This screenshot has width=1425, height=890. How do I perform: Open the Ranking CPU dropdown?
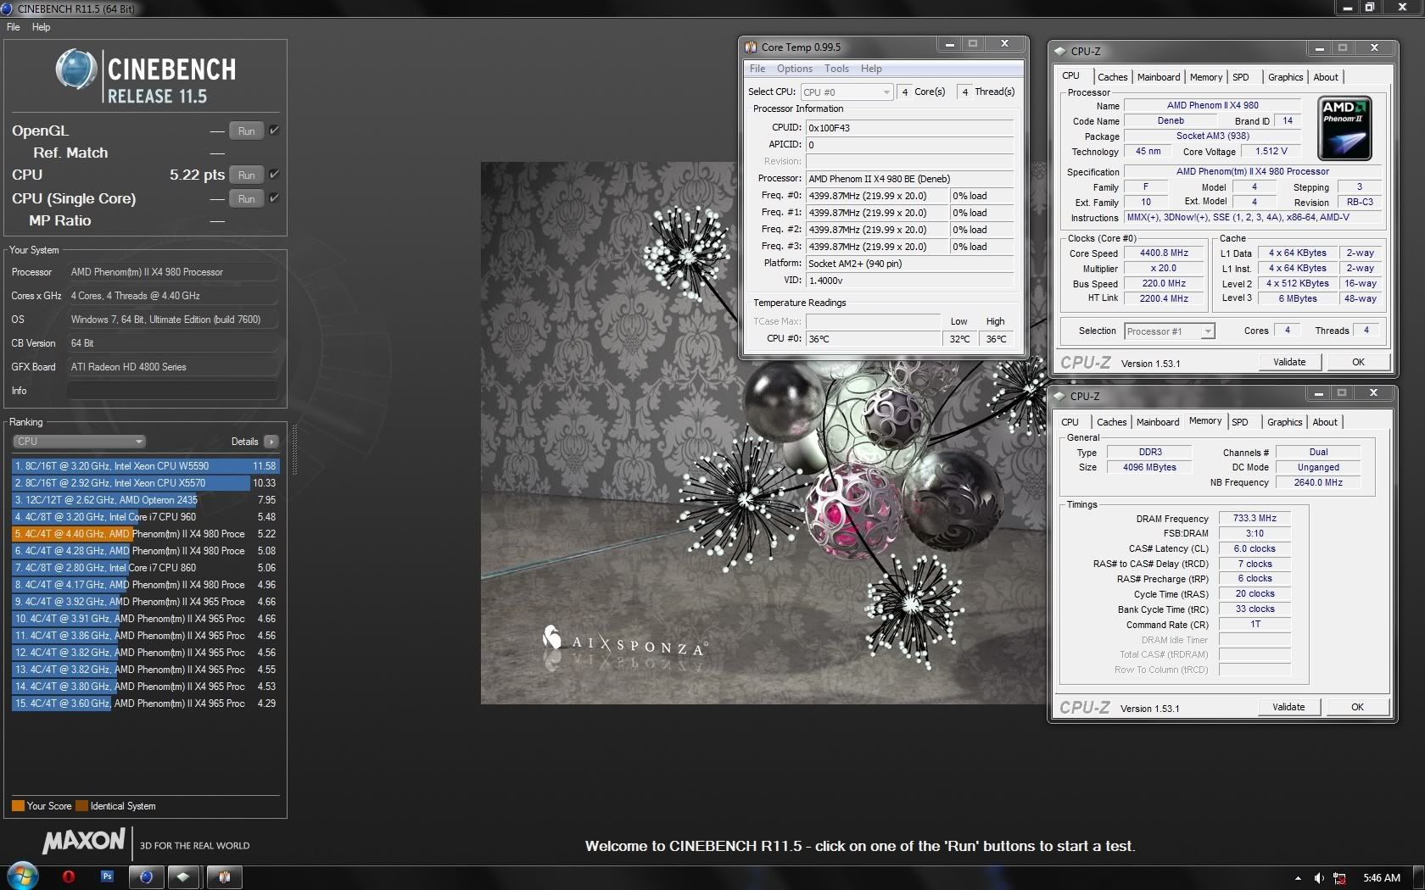pyautogui.click(x=80, y=442)
